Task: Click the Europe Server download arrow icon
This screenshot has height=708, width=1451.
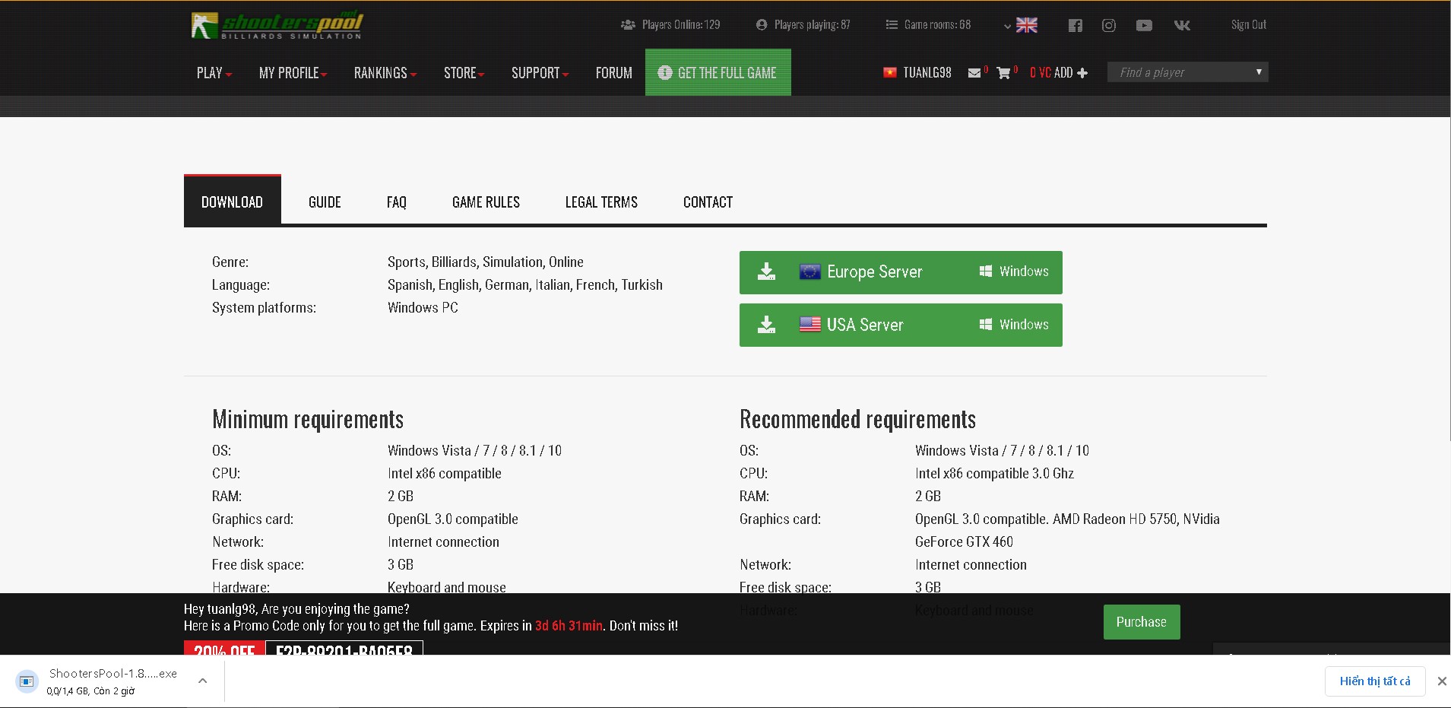Action: point(766,271)
